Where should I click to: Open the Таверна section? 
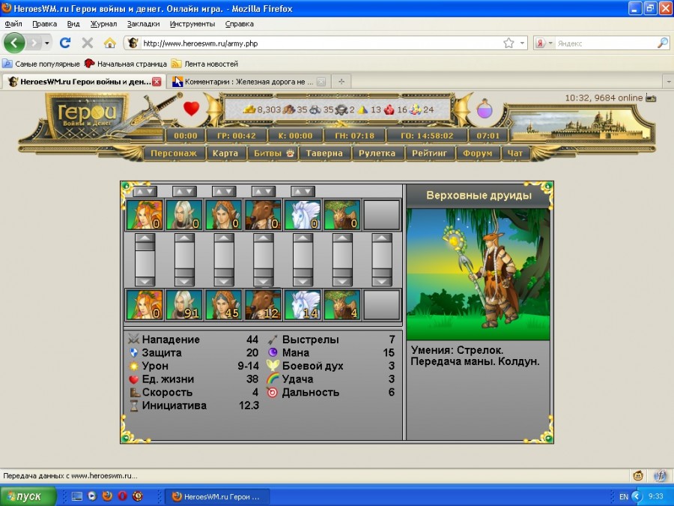pos(324,153)
